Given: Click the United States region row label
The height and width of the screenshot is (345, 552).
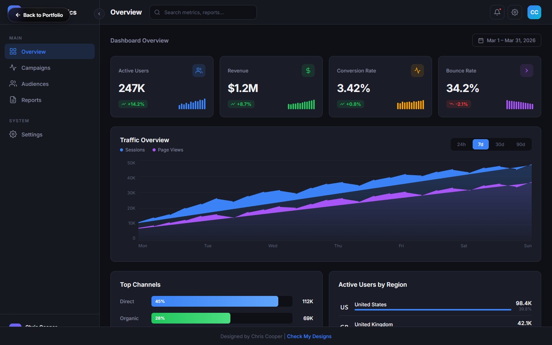Looking at the screenshot, I should click(370, 304).
